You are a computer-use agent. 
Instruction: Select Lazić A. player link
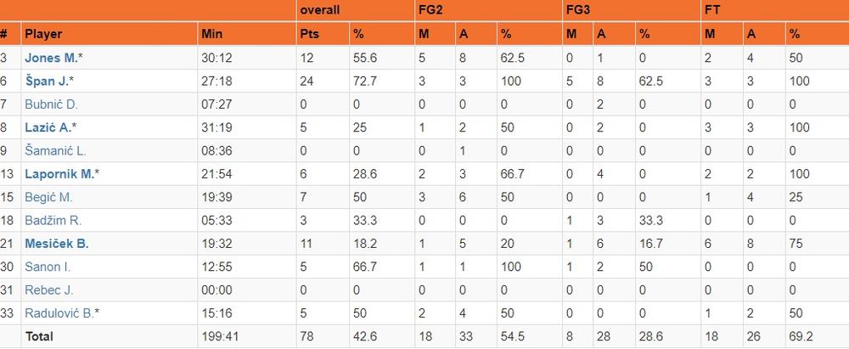pos(49,127)
